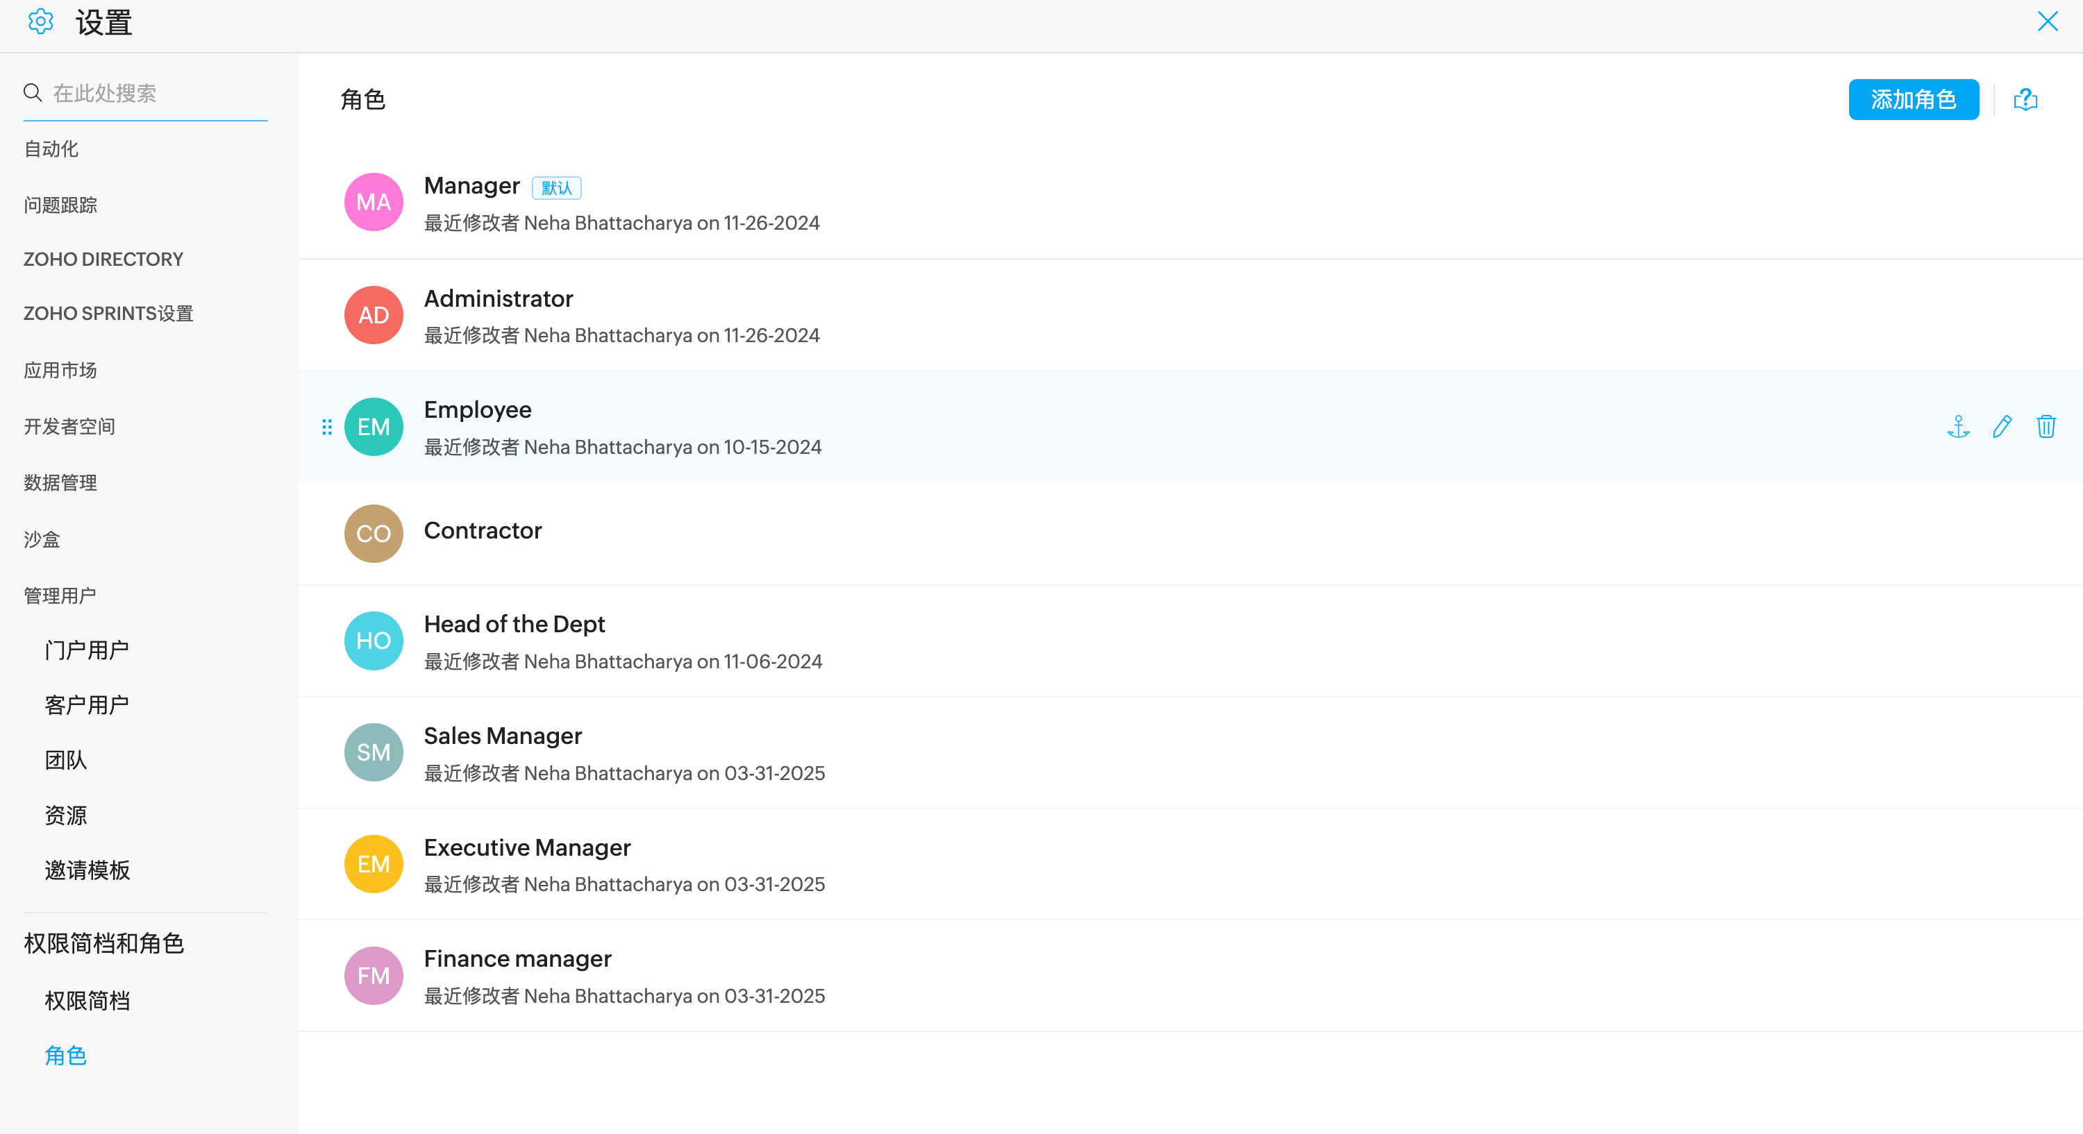Click the anchor icon on Employee row
Viewport: 2083px width, 1134px height.
coord(1957,426)
